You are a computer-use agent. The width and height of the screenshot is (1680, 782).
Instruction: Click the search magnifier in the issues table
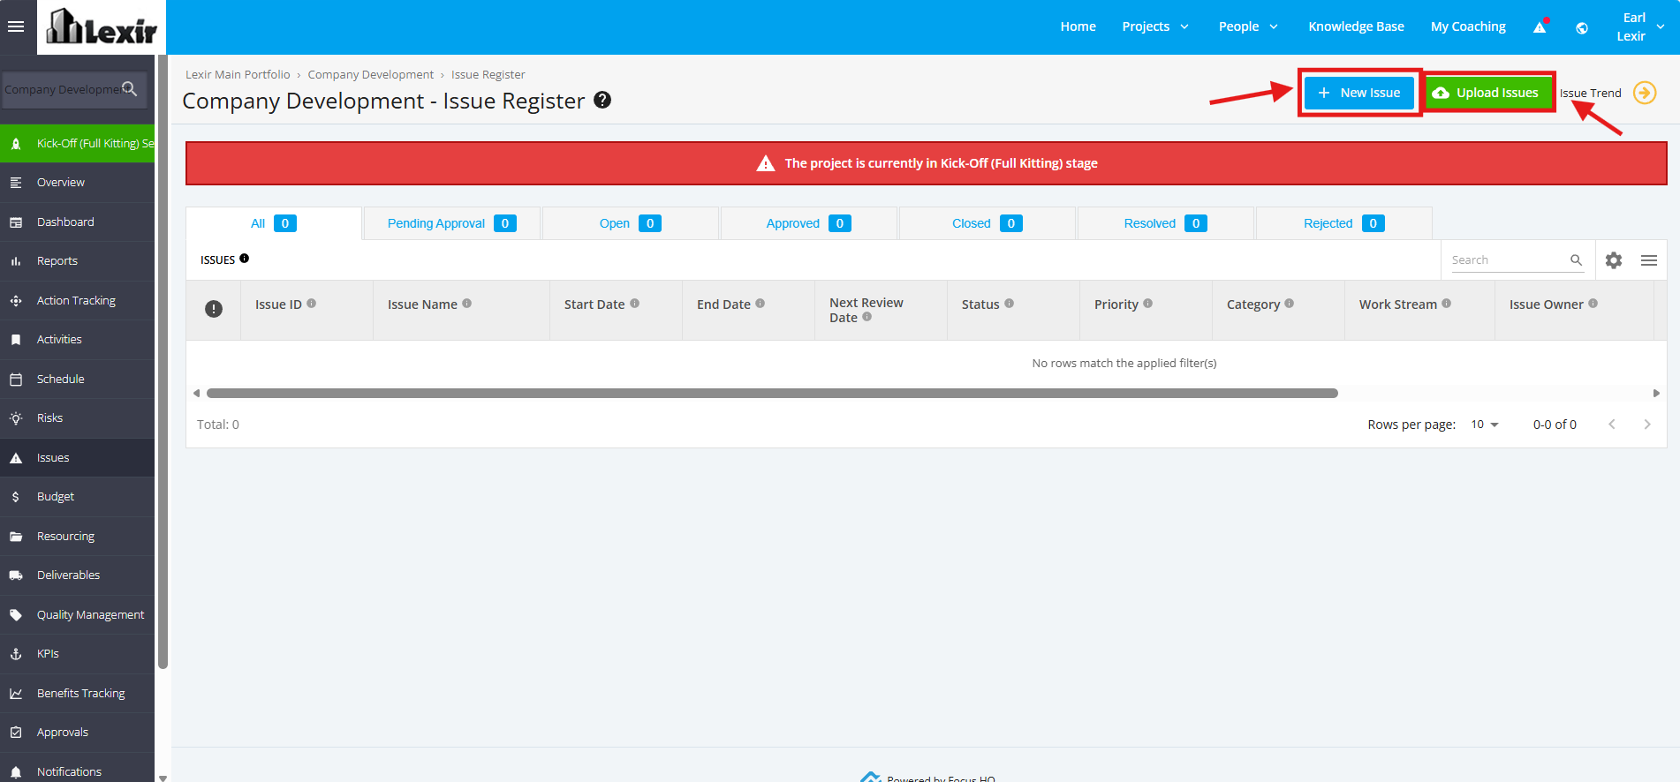(x=1576, y=259)
